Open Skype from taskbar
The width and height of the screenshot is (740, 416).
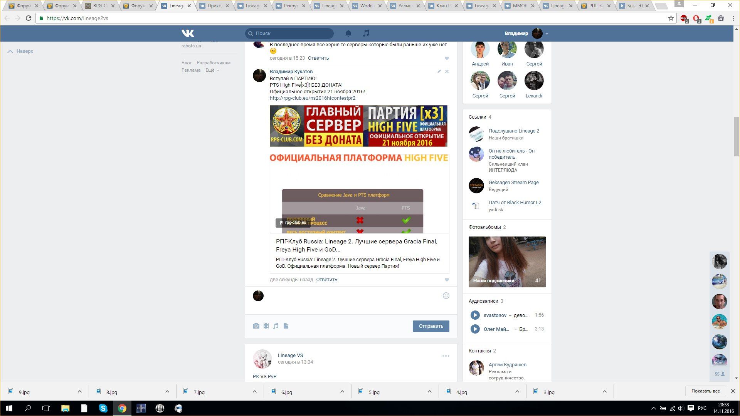pos(103,408)
